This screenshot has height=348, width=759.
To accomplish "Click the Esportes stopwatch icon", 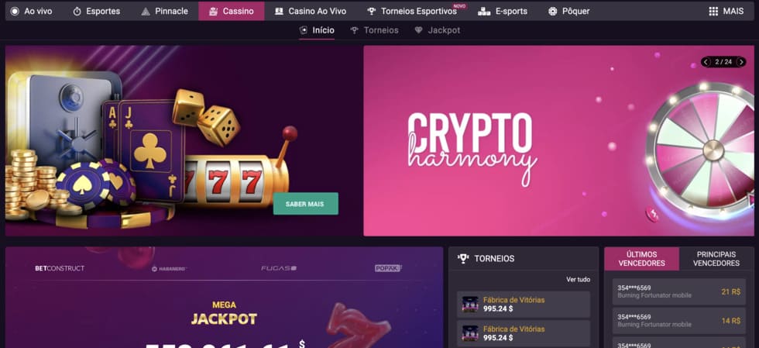I will click(77, 11).
